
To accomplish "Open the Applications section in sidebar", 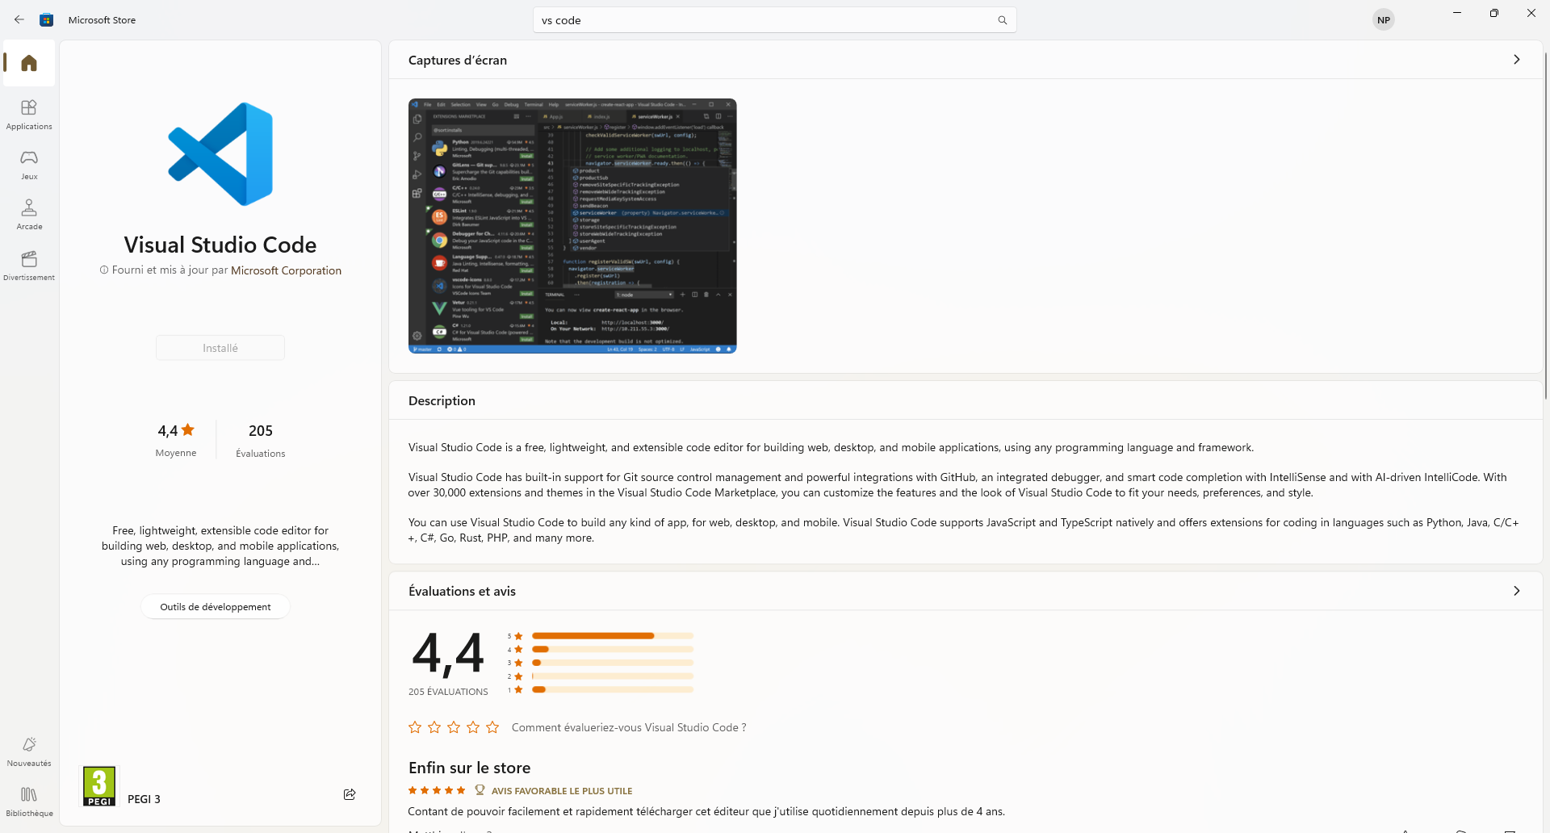I will click(29, 115).
